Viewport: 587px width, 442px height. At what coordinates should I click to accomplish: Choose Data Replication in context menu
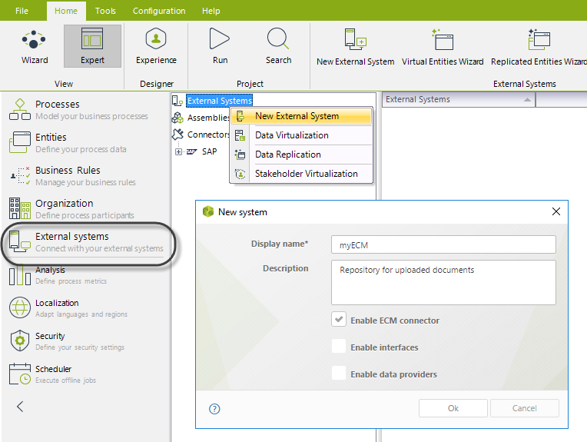click(301, 155)
